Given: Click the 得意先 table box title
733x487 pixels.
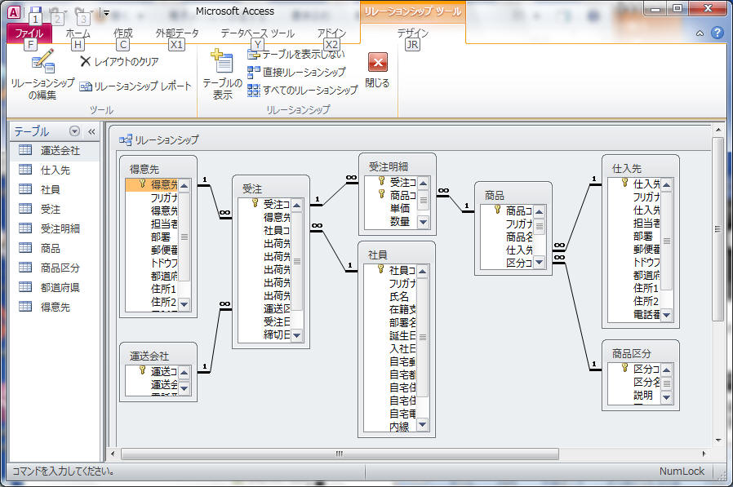Looking at the screenshot, I should coord(144,169).
